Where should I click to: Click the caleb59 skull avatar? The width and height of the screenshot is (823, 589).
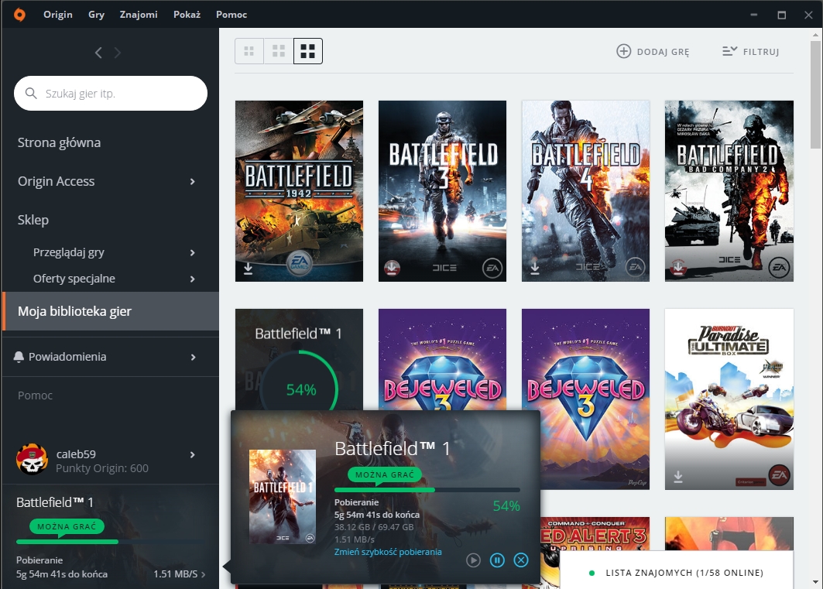pyautogui.click(x=32, y=460)
